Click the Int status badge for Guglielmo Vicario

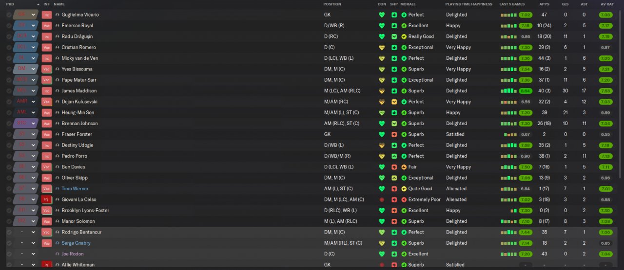point(47,15)
